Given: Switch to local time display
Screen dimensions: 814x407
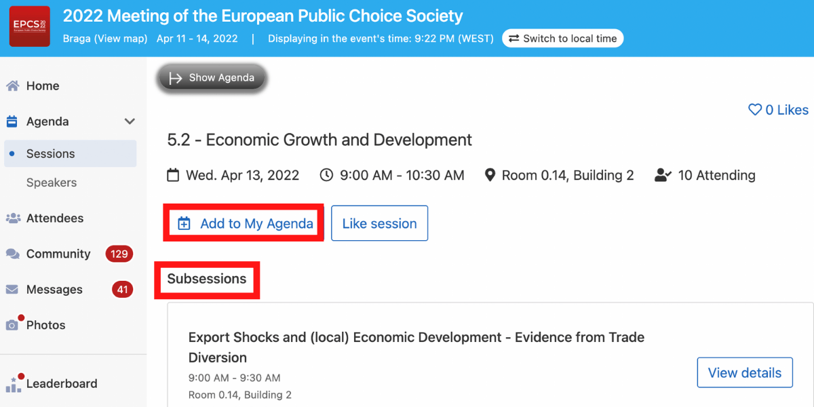Looking at the screenshot, I should 562,38.
